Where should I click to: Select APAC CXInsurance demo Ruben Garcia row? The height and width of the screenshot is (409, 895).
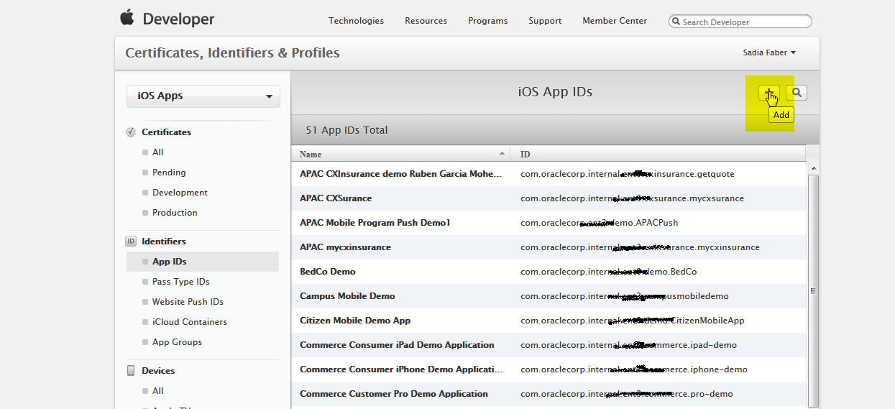(549, 174)
